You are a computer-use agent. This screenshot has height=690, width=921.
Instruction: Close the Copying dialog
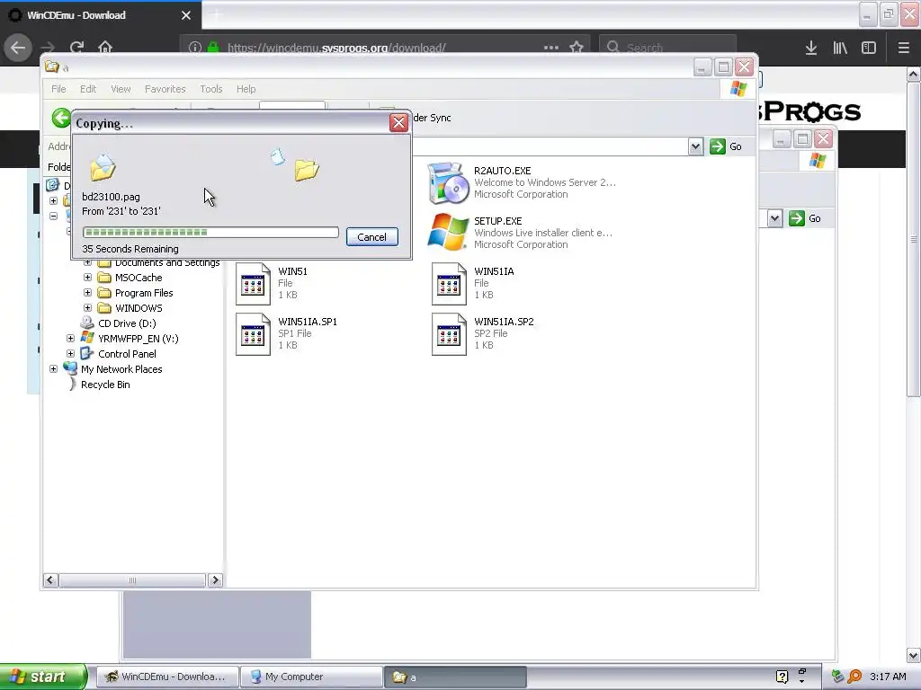coord(398,122)
